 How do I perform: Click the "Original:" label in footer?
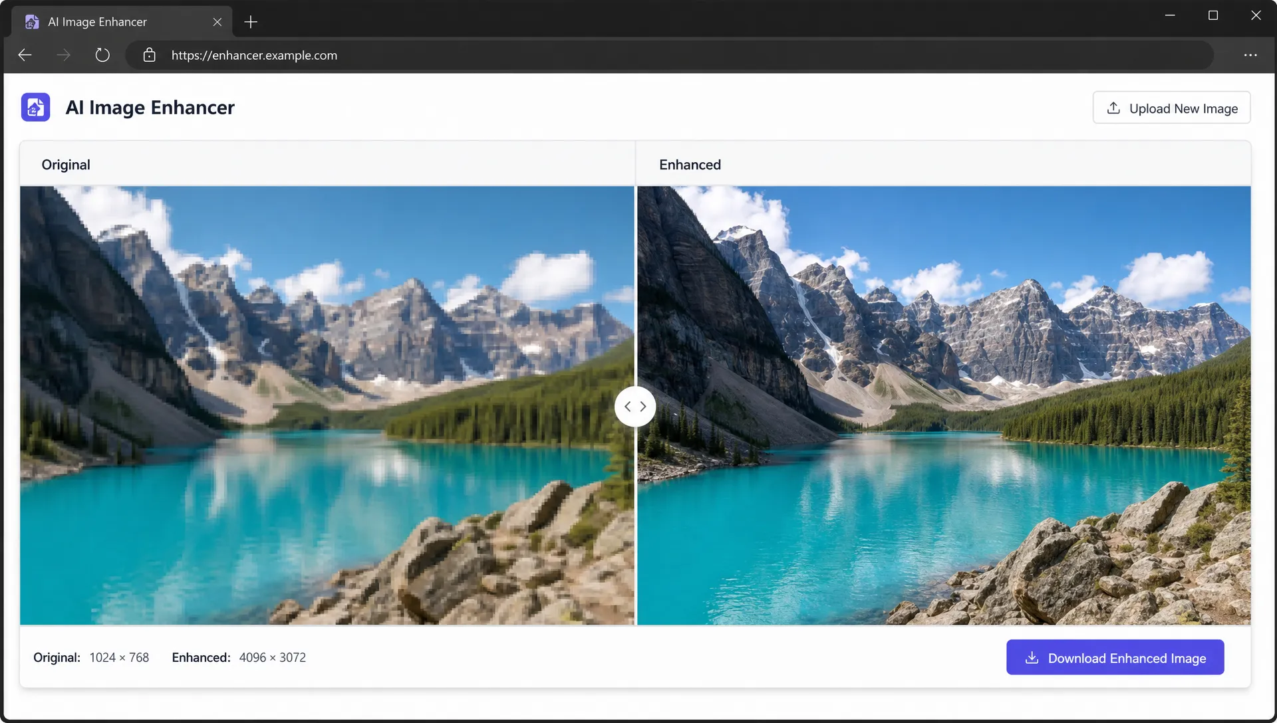pyautogui.click(x=57, y=657)
